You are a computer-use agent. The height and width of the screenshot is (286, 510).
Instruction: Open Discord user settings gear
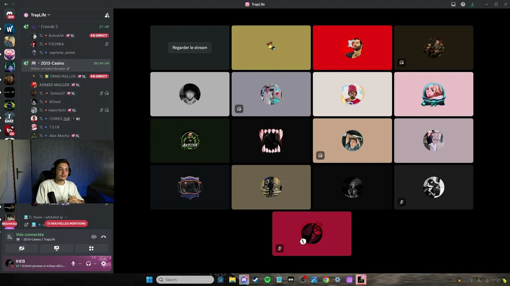point(104,263)
